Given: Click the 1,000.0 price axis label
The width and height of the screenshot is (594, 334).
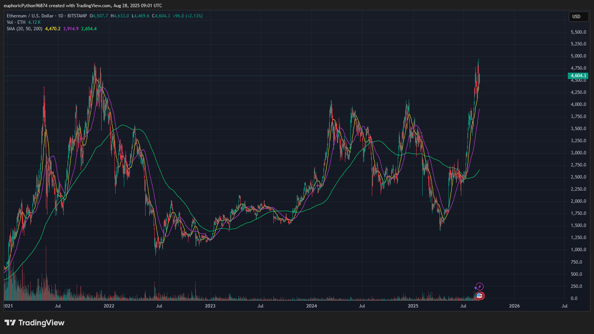Looking at the screenshot, I should tap(578, 250).
